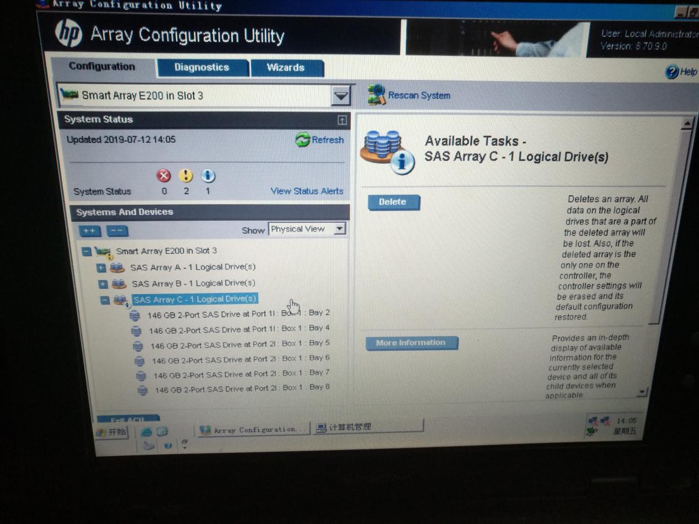
Task: Open View Status Alerts link
Action: pos(307,191)
